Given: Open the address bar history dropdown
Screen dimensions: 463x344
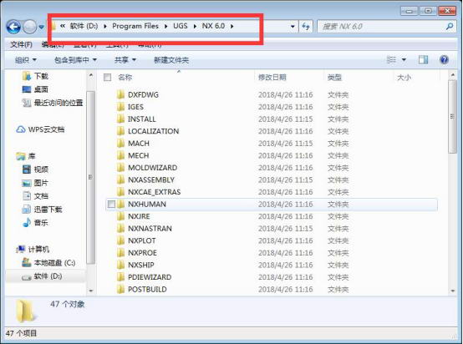Looking at the screenshot, I should tap(293, 27).
